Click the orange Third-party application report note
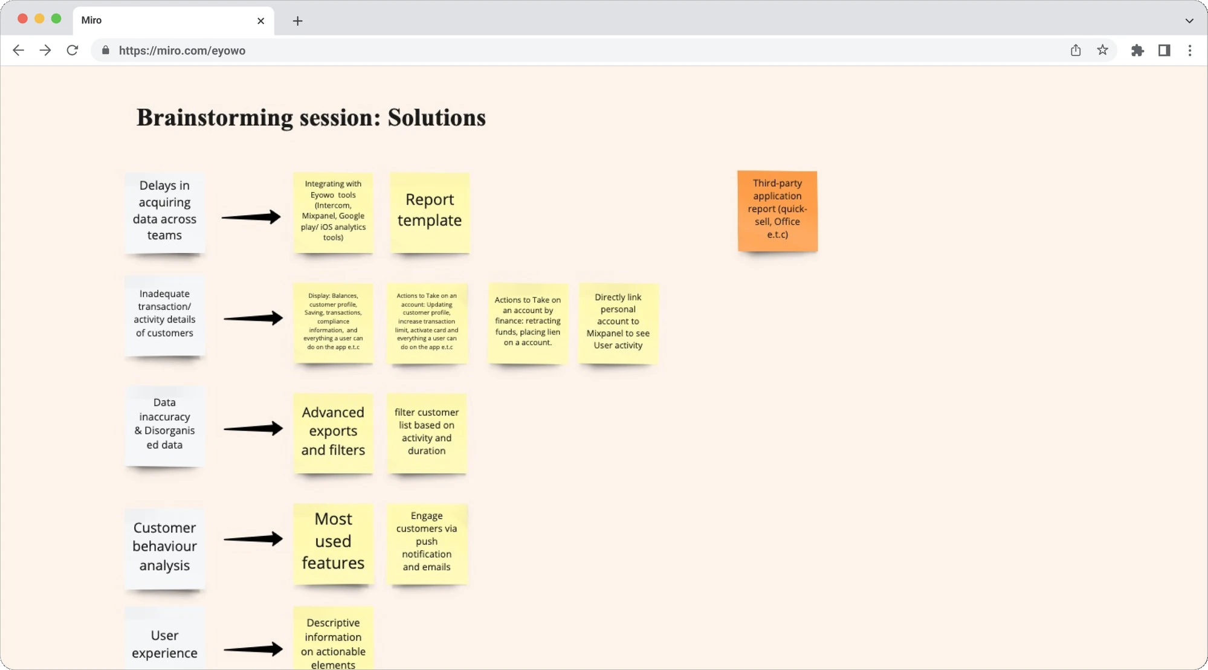The width and height of the screenshot is (1208, 670). click(777, 211)
